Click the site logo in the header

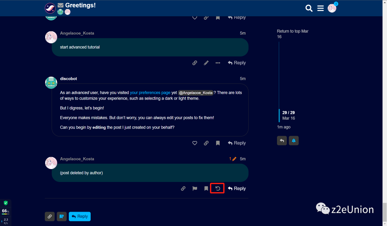coord(50,8)
